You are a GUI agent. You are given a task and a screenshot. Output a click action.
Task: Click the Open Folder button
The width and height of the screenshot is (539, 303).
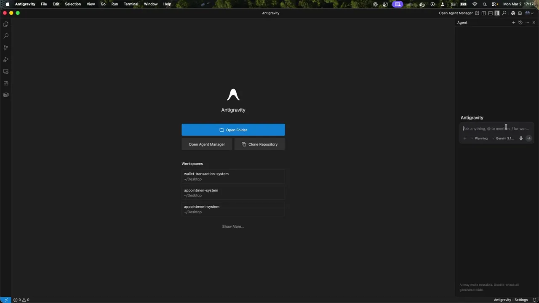(233, 130)
